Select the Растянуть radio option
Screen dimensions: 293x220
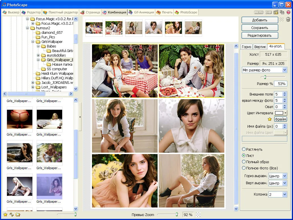point(244,149)
